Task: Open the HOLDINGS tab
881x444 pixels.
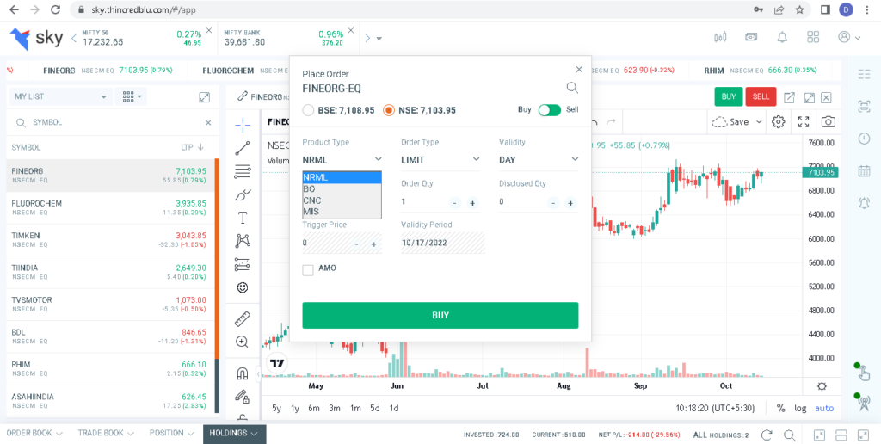Action: pyautogui.click(x=234, y=434)
